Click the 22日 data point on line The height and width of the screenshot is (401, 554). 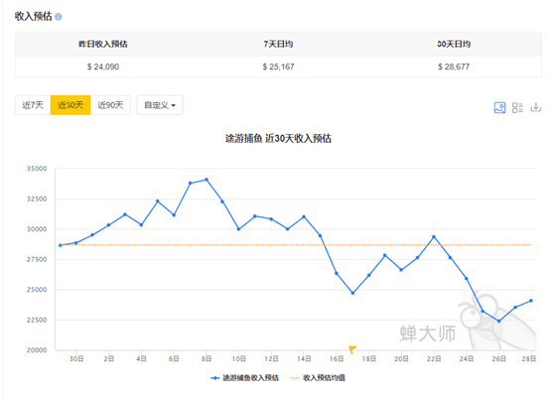coord(434,236)
